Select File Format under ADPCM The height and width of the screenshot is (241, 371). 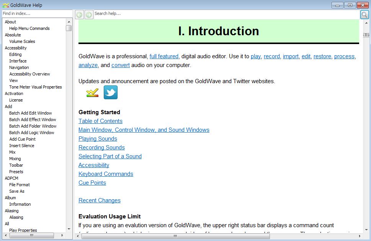pyautogui.click(x=20, y=185)
